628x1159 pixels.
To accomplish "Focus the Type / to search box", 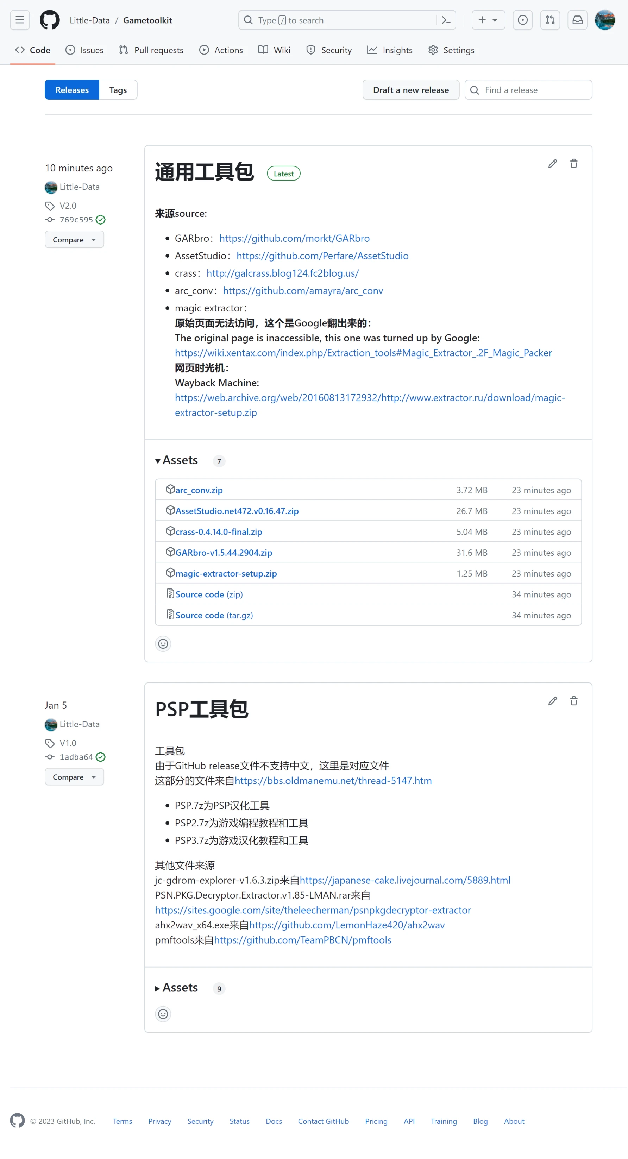I will 347,20.
